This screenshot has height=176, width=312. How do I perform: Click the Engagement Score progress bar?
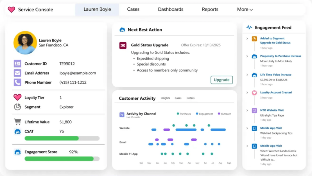click(62, 159)
